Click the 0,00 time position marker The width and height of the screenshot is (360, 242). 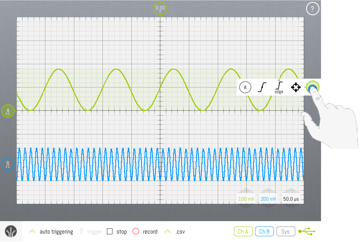point(160,8)
